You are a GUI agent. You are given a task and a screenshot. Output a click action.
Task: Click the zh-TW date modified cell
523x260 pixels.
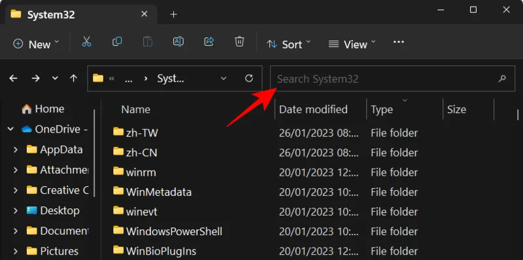click(319, 133)
